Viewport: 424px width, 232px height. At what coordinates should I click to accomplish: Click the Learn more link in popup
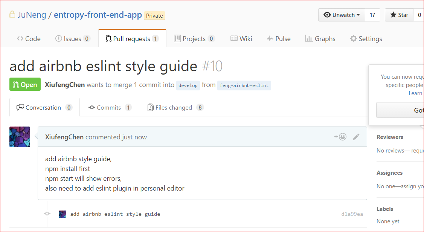pyautogui.click(x=415, y=93)
